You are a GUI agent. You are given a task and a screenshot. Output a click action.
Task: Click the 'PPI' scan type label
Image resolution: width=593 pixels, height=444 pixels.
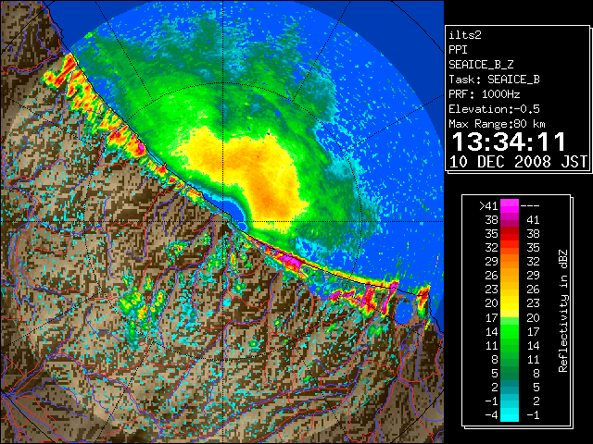coord(458,50)
